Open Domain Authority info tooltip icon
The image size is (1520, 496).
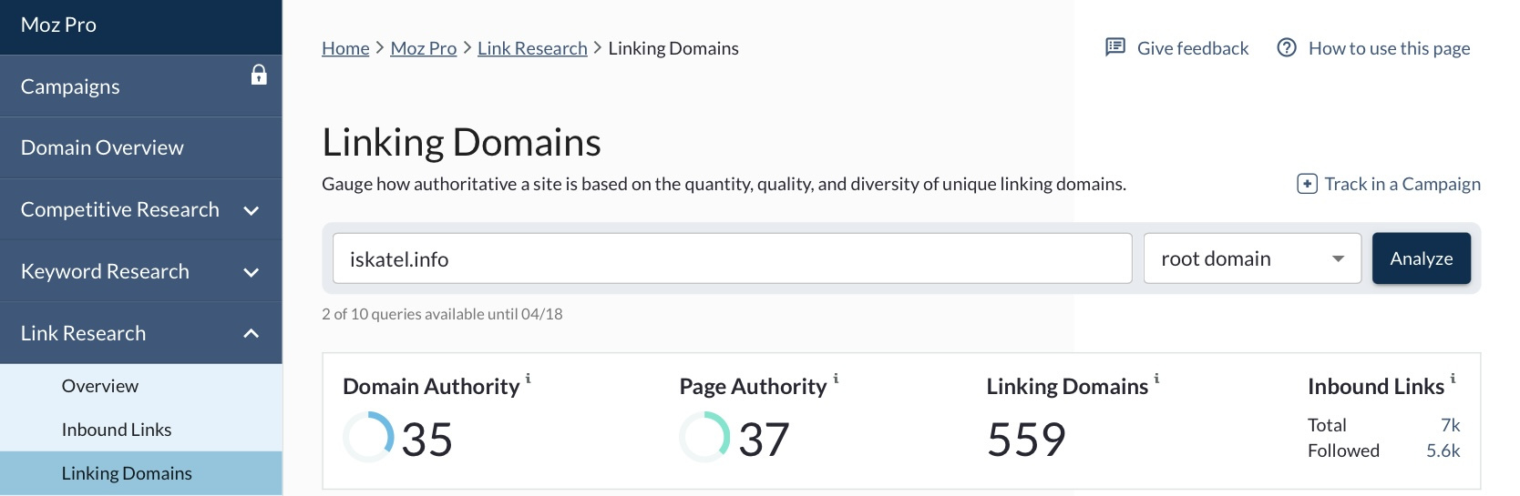[528, 378]
